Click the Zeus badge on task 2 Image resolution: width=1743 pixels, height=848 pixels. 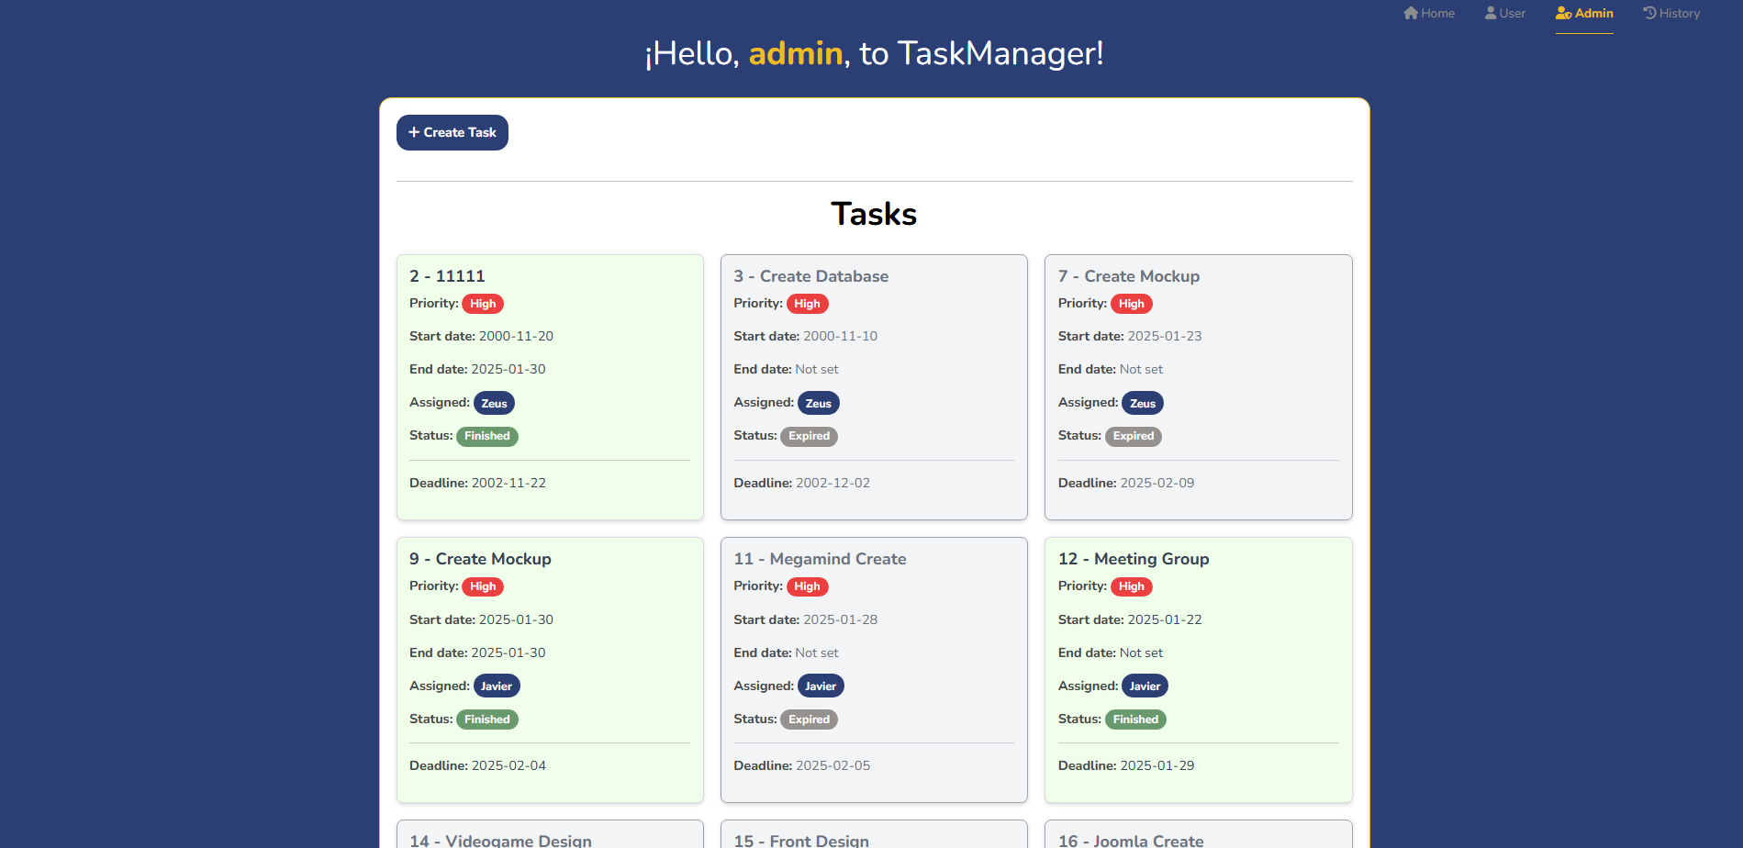(x=494, y=403)
